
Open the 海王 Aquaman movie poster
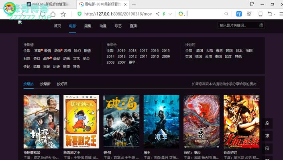point(161,122)
